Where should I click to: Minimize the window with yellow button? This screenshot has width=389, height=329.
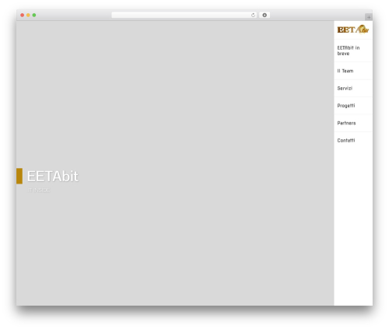pyautogui.click(x=28, y=15)
